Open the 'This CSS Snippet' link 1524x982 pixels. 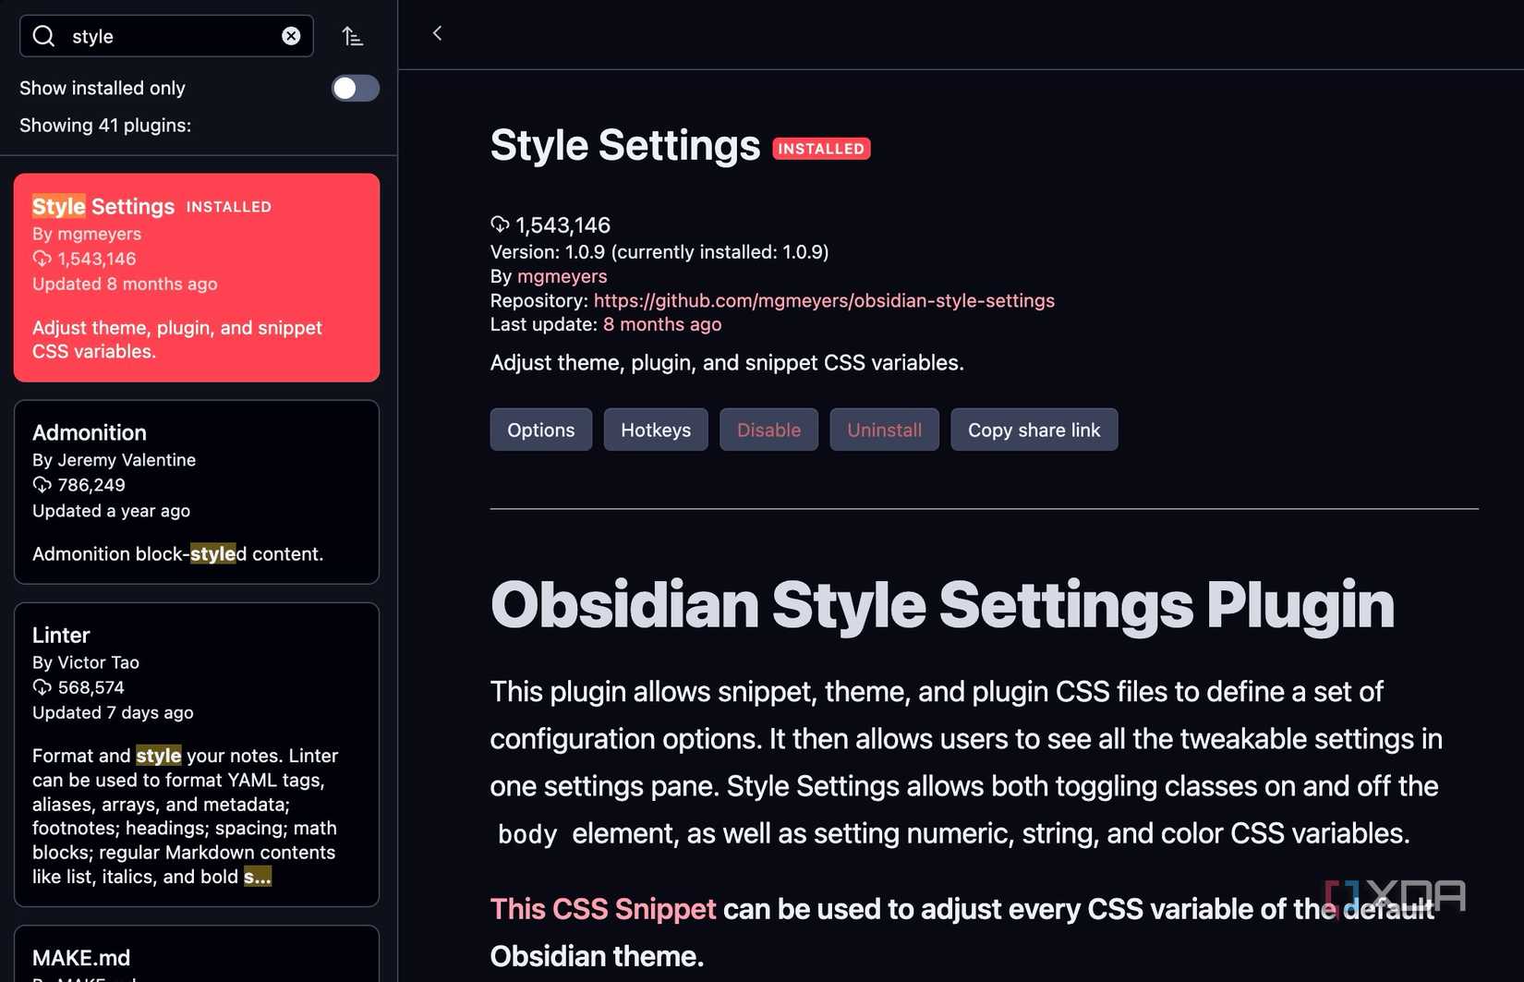602,909
